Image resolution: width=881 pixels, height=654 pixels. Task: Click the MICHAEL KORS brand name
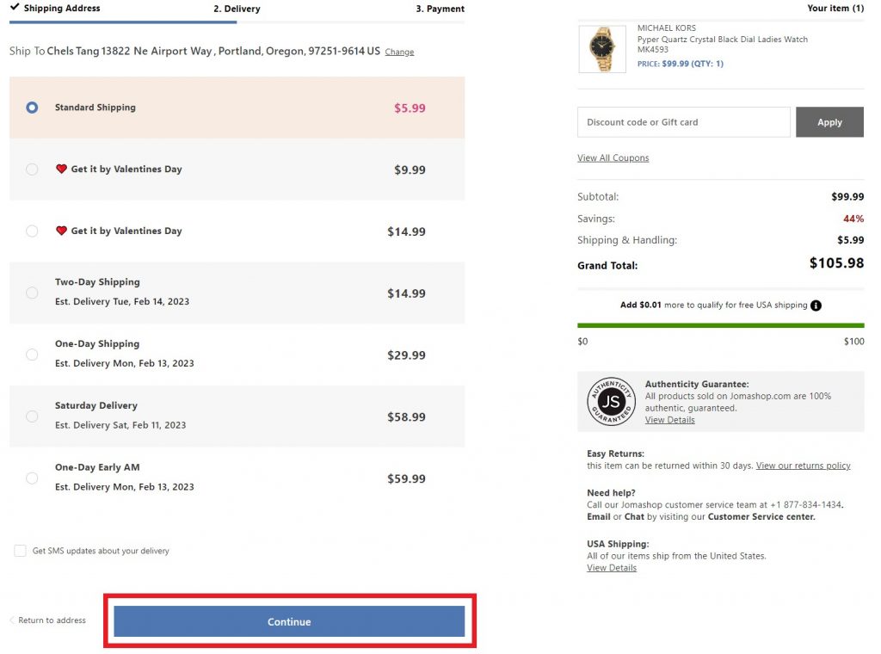click(x=667, y=28)
